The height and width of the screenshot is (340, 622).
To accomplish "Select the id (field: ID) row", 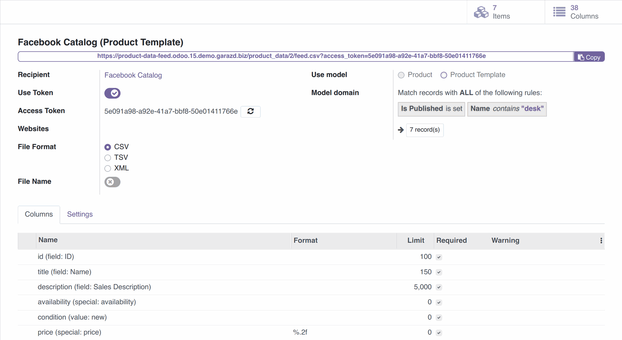I will (x=311, y=257).
